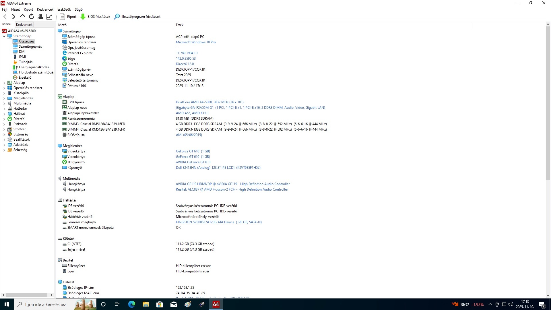Open the Eszközök menu

64,9
